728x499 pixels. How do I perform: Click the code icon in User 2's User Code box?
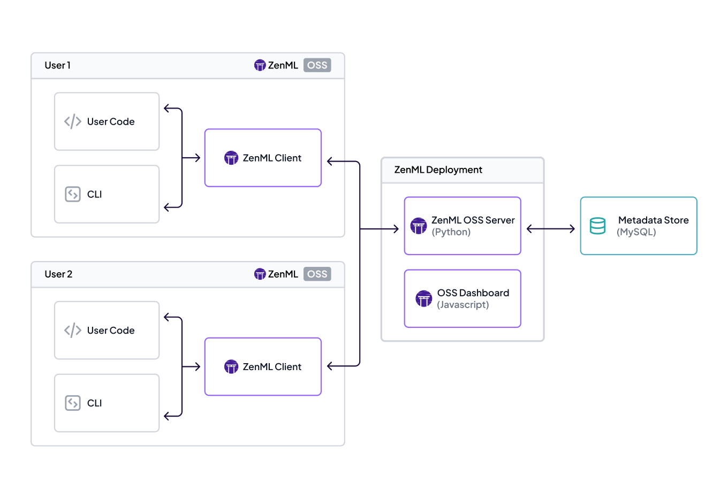click(x=73, y=331)
